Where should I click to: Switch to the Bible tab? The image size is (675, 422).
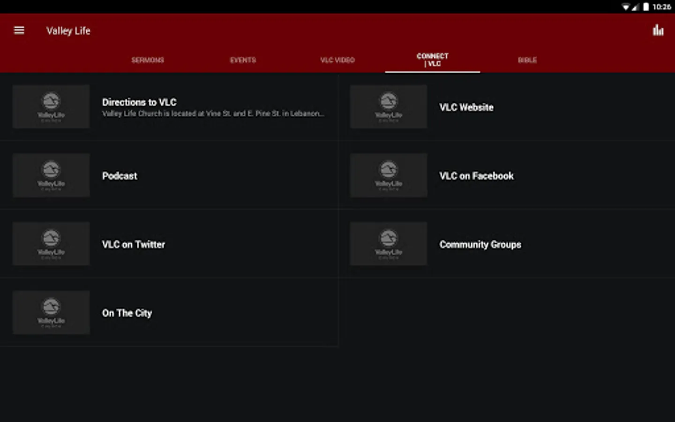pos(527,60)
